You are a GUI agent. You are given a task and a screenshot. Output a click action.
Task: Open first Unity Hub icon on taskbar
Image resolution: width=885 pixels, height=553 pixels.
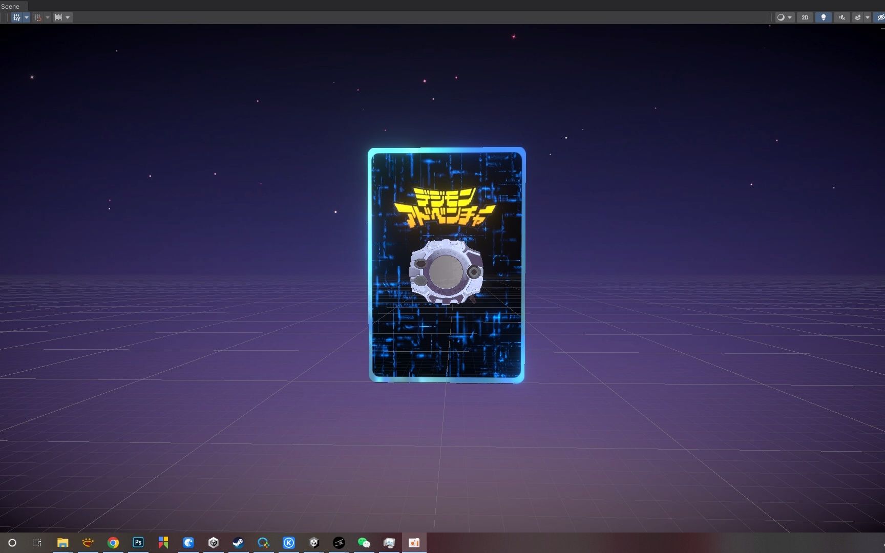pos(214,543)
